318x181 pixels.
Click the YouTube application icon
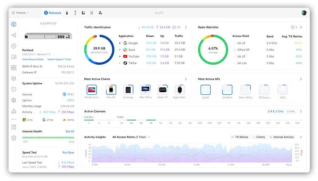click(125, 56)
